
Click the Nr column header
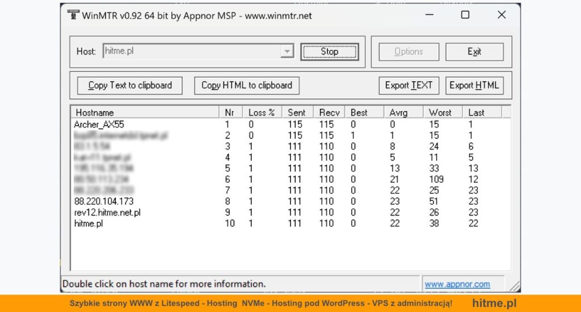click(x=231, y=112)
